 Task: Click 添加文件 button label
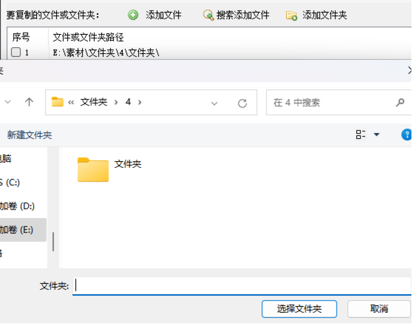[x=163, y=15]
